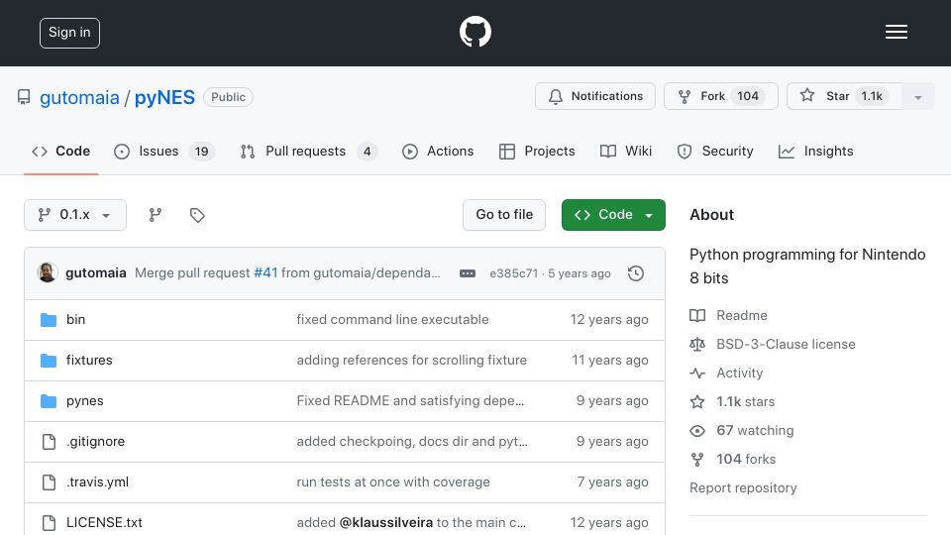
Task: Click the .gitignore file icon
Action: point(49,442)
